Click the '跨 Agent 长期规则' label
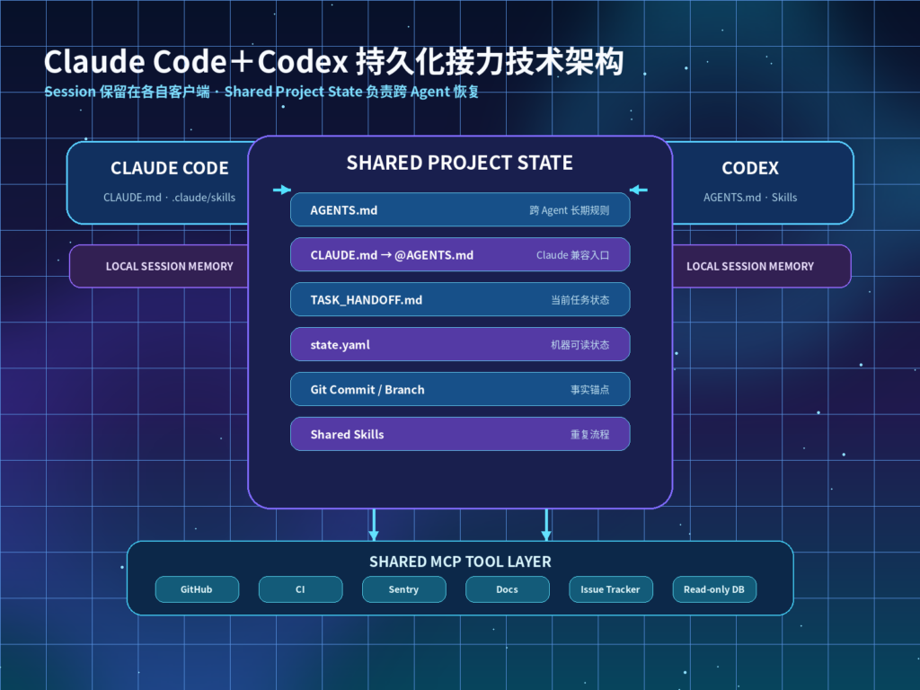Screen dimensions: 920x690 (569, 210)
